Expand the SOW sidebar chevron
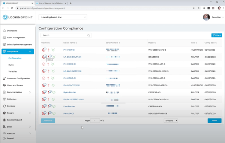 [30, 127]
